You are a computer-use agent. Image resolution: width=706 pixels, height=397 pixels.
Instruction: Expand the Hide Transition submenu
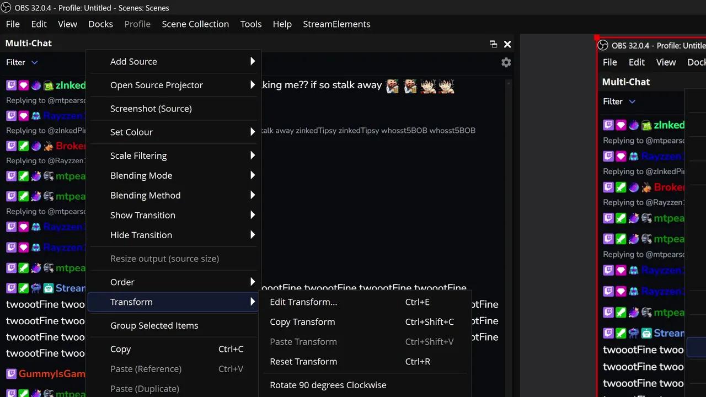pos(173,235)
